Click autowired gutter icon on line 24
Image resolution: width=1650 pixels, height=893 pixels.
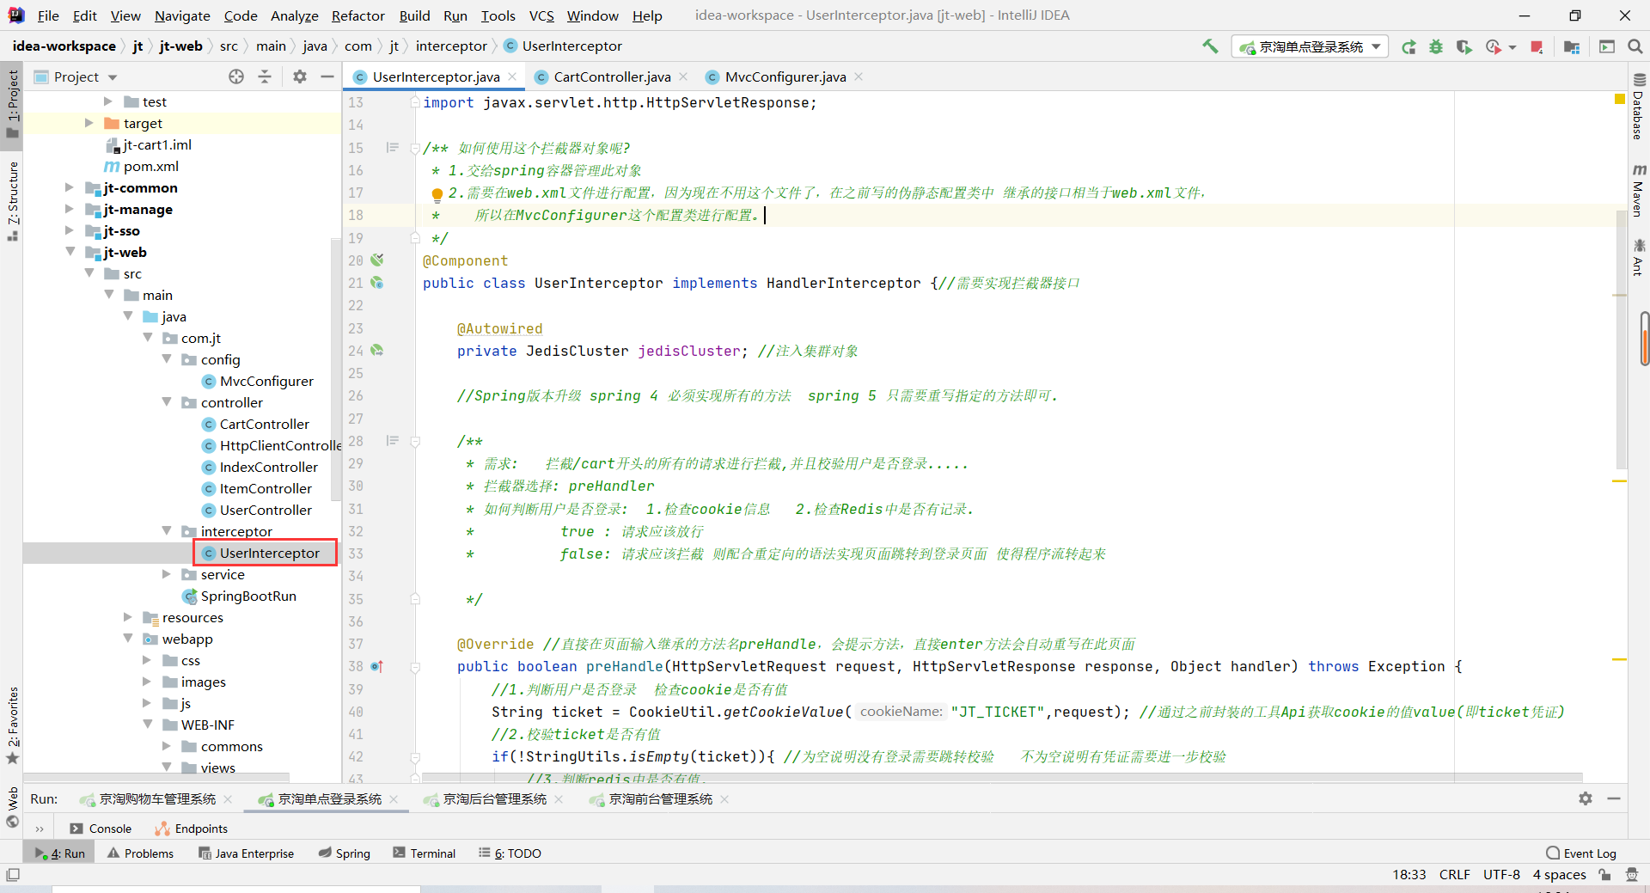(x=377, y=350)
